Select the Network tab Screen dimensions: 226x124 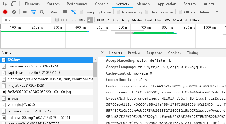[x=122, y=4]
